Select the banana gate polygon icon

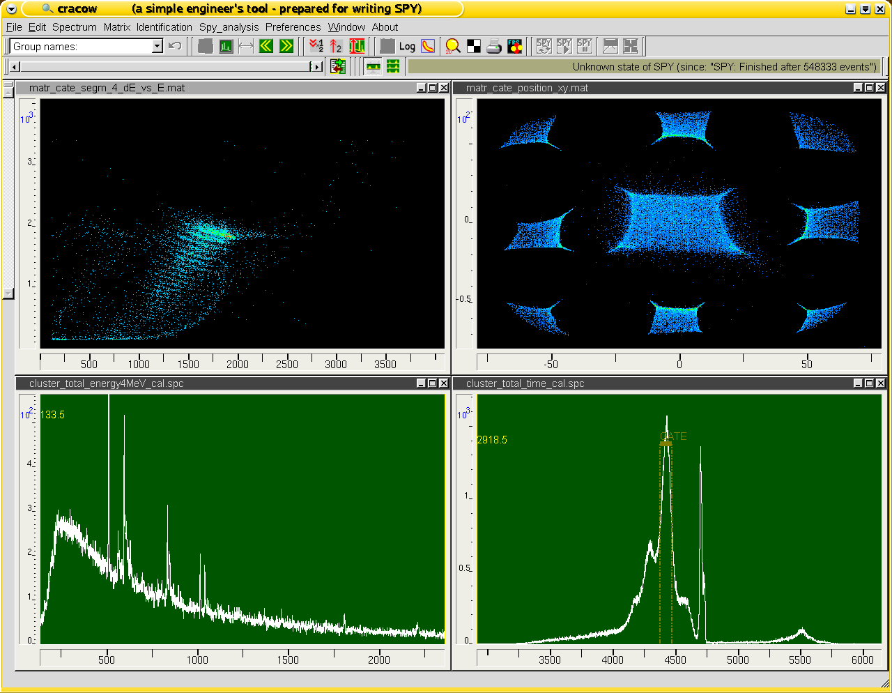(428, 47)
